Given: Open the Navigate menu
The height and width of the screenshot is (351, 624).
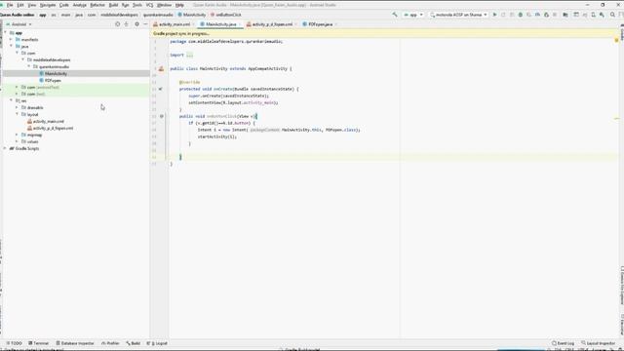Looking at the screenshot, I should (48, 5).
